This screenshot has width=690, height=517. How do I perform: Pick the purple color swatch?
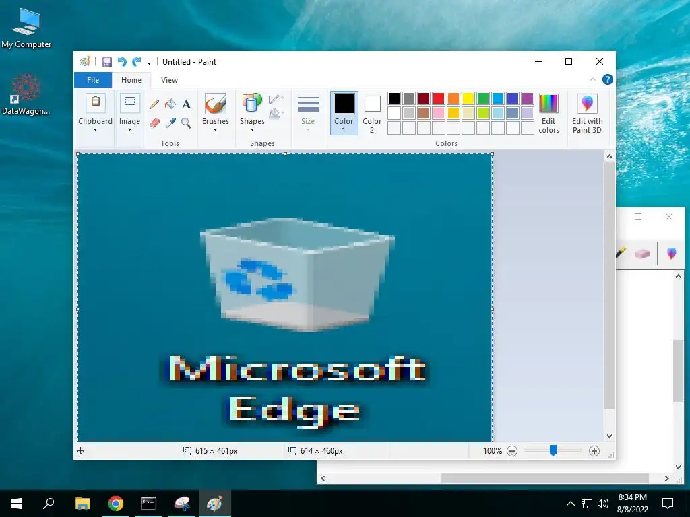528,98
